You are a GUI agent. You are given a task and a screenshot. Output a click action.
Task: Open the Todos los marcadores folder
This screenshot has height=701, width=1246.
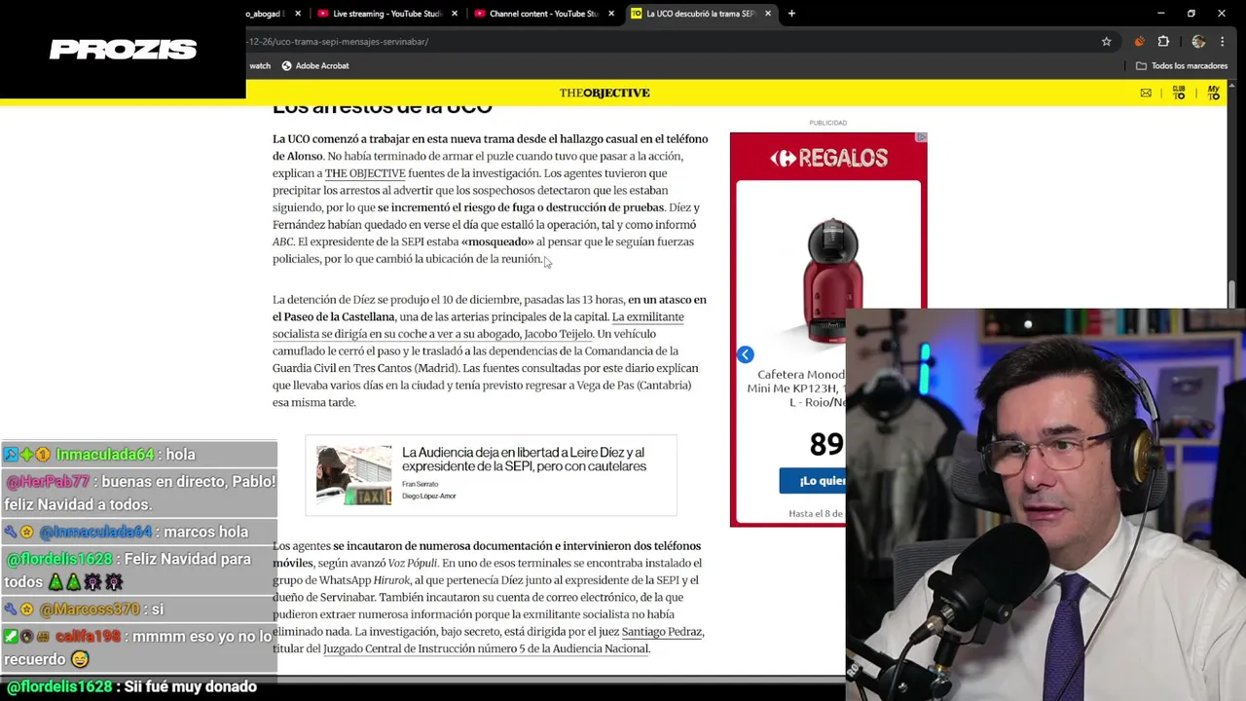point(1182,66)
